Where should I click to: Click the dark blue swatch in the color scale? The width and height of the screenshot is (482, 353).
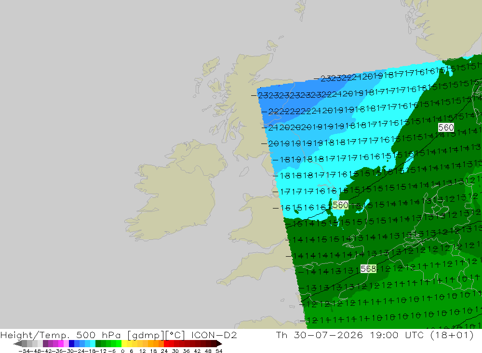pos(71,344)
